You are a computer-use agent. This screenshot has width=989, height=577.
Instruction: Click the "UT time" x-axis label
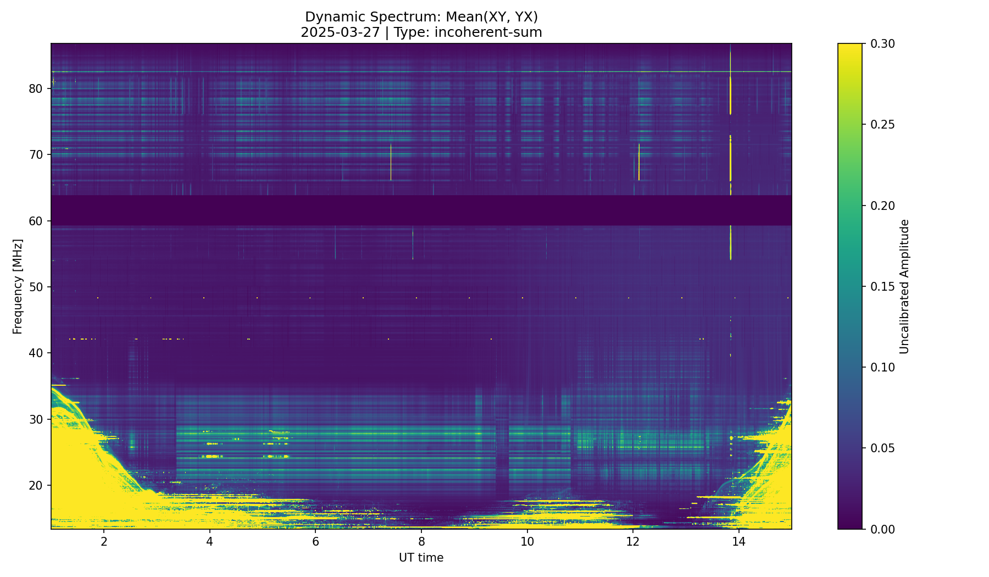click(421, 558)
